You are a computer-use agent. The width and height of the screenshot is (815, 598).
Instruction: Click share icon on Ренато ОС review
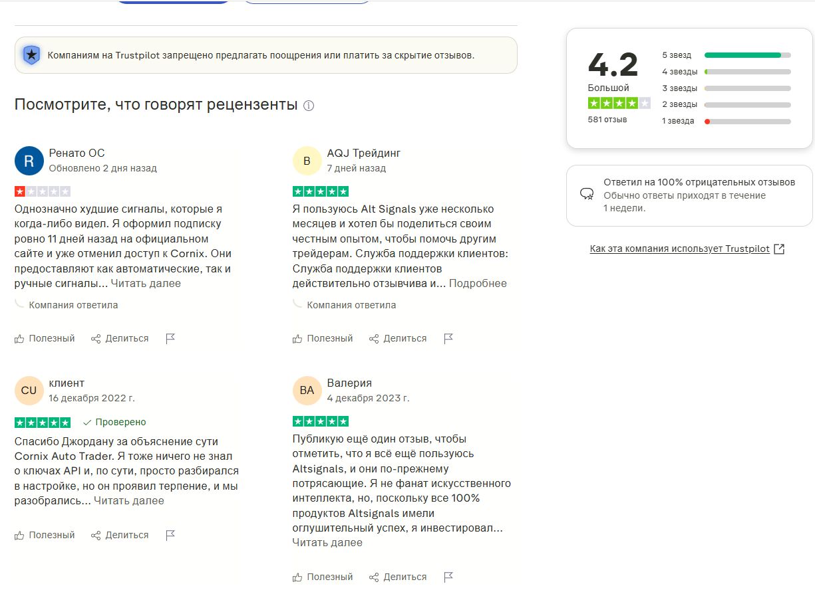(x=96, y=339)
